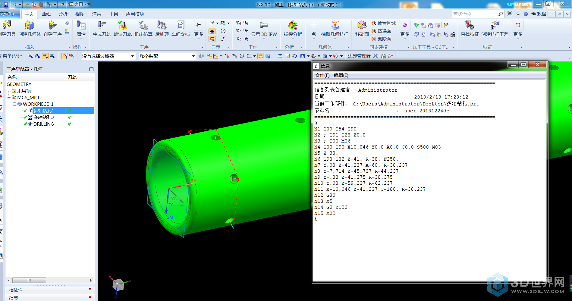This screenshot has height=301, width=572.
Task: Toggle the lower highlighted path display icon in 显示 group
Action: pos(212,39)
